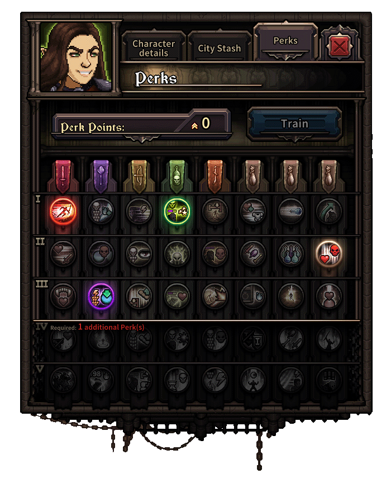Click the Train button
The image size is (386, 483).
[294, 124]
